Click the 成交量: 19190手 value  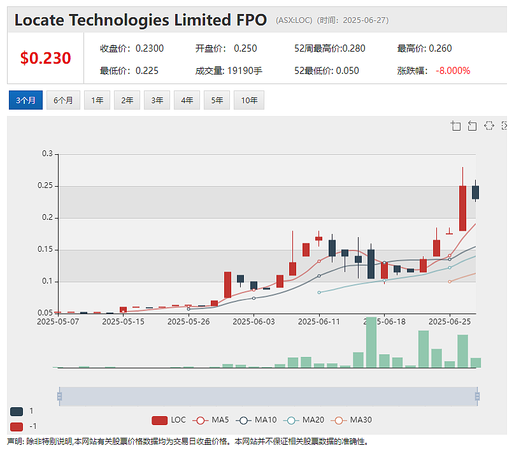coord(229,71)
